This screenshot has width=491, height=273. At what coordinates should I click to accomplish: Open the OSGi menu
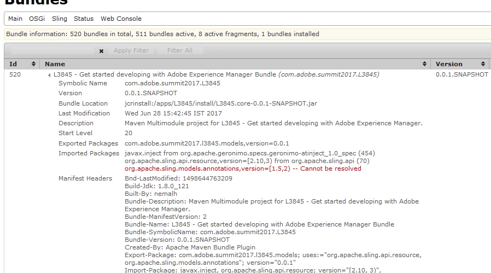click(x=37, y=19)
